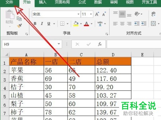Expand the phonetic guide dropdown arrow

pos(105,24)
